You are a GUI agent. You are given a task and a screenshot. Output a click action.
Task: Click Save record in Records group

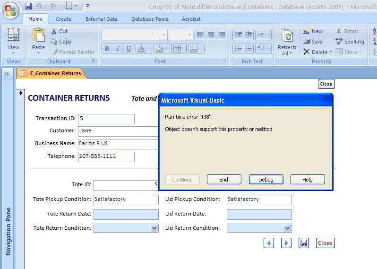click(x=313, y=42)
